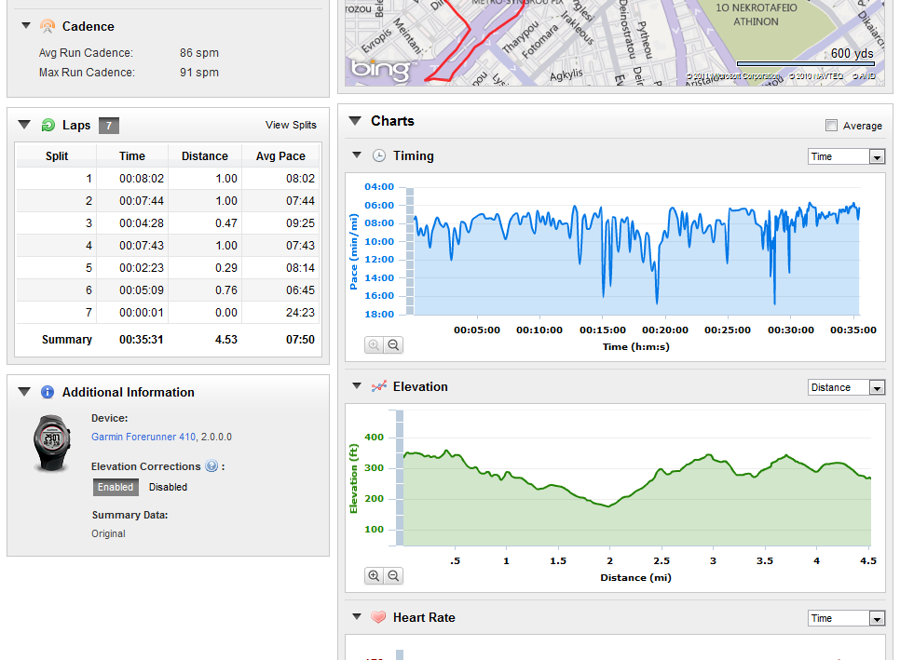Zoom in on the Elevation chart
900x660 pixels.
click(375, 575)
